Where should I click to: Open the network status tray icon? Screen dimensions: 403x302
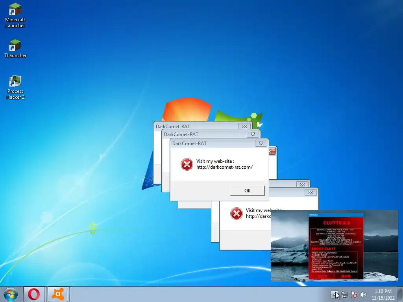(344, 295)
